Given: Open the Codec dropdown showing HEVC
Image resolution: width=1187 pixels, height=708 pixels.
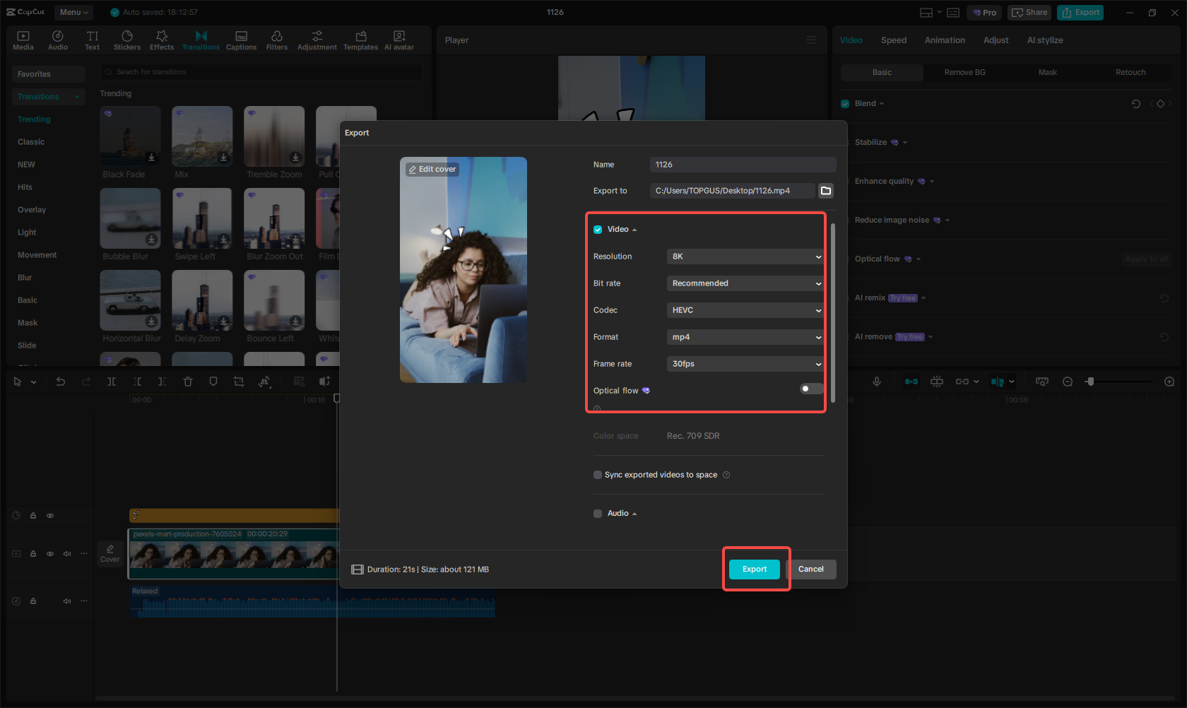Looking at the screenshot, I should (745, 309).
